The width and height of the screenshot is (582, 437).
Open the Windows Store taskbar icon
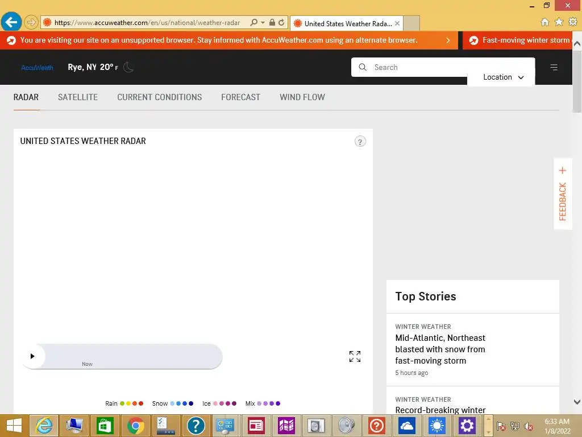coord(105,426)
